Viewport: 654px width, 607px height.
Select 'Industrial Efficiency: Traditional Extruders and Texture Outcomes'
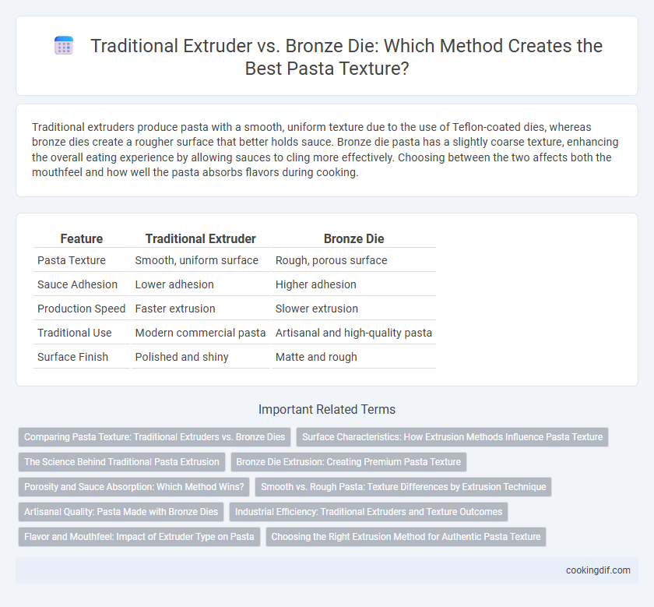coord(368,512)
